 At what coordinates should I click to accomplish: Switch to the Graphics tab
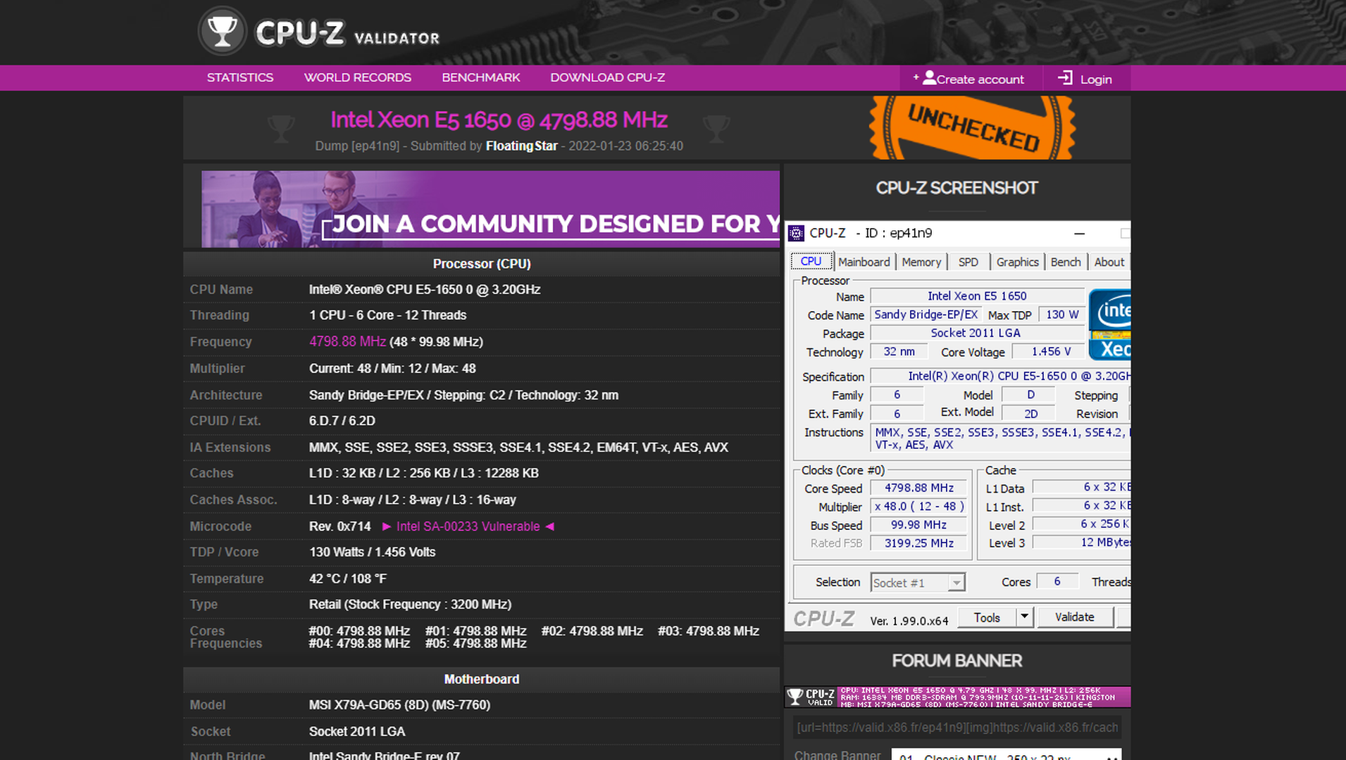click(1017, 262)
